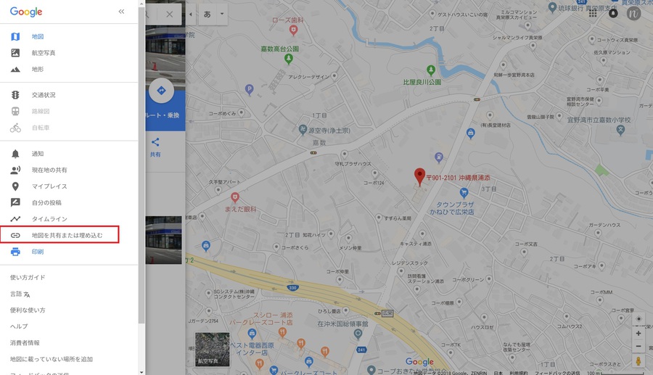Select the 地形 terrain layer
The height and width of the screenshot is (375, 653).
tap(38, 69)
